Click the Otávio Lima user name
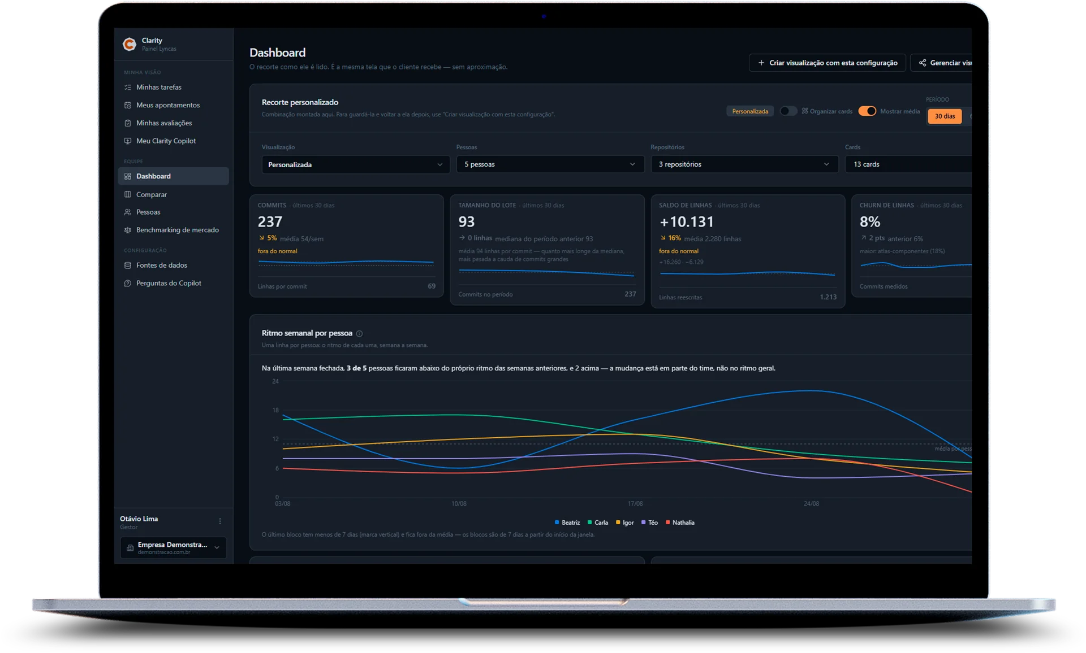Viewport: 1086px width, 653px height. (x=139, y=519)
